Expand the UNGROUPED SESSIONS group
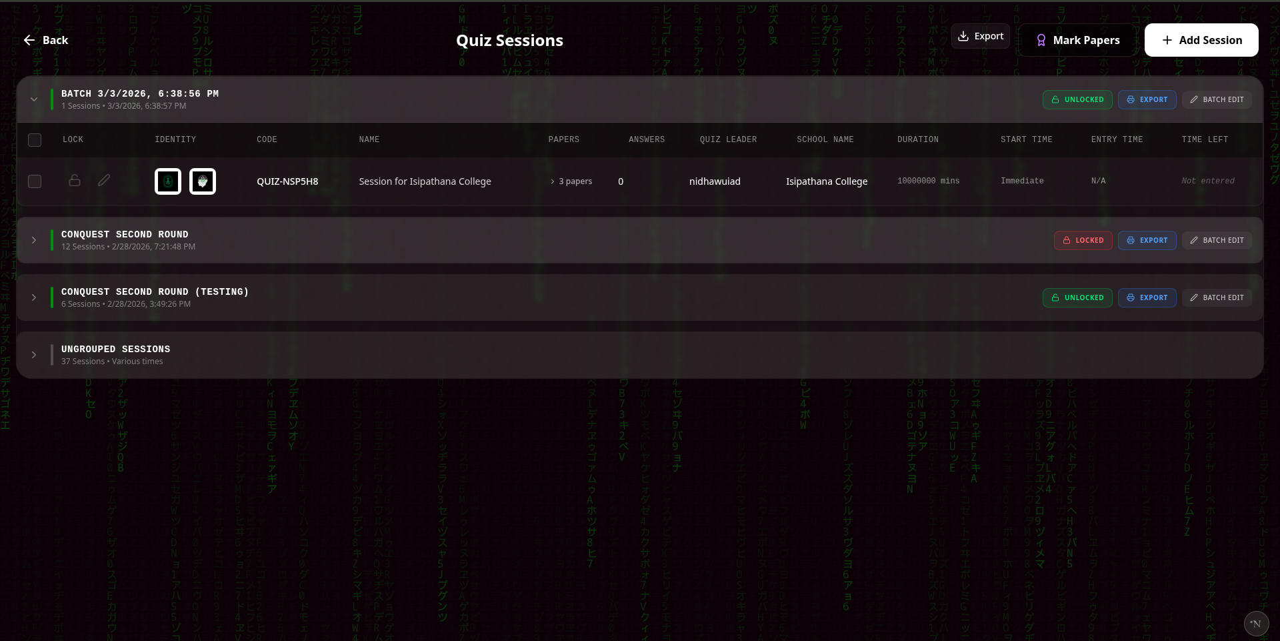The image size is (1280, 641). click(x=34, y=355)
